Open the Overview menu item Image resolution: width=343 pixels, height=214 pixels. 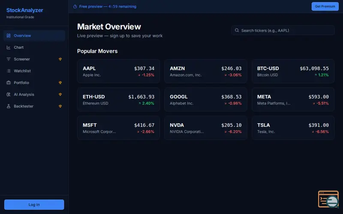pyautogui.click(x=34, y=36)
